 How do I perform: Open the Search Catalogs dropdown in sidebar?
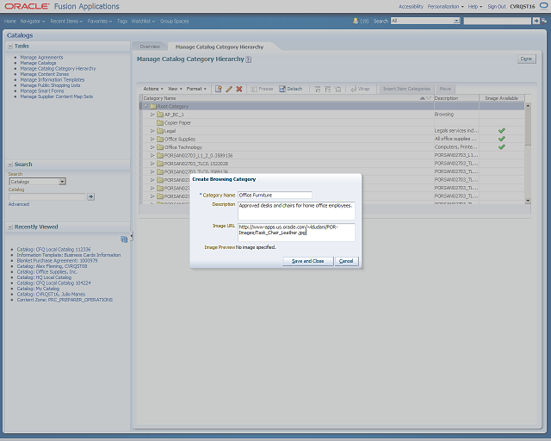coord(62,182)
